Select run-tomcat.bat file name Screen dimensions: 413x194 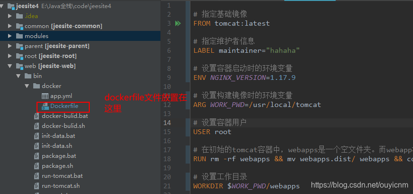(62, 176)
